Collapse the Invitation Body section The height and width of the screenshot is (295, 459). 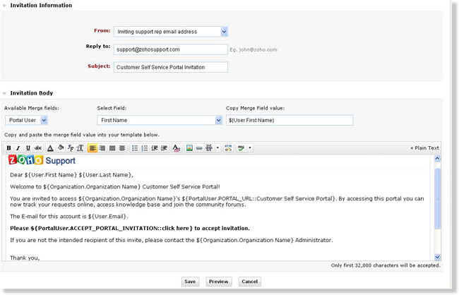4,93
